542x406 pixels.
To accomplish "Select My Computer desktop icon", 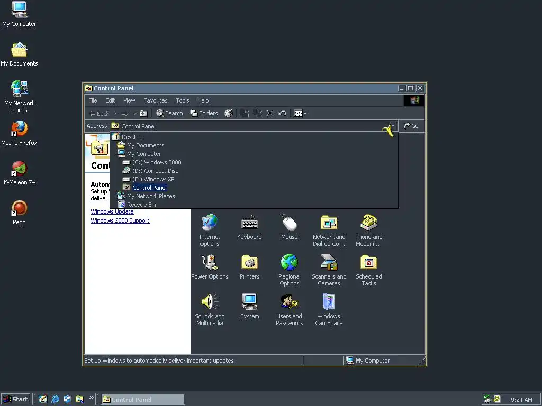I will (x=19, y=14).
